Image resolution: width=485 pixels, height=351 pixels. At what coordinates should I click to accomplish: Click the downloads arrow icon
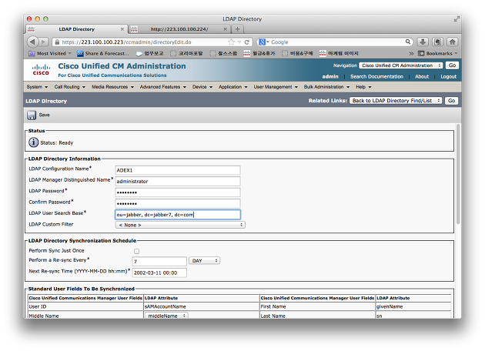coord(423,42)
